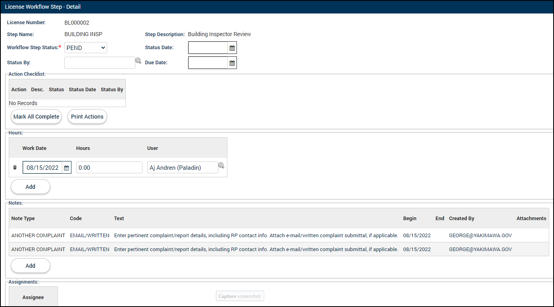Open the Work Date calendar picker

(67, 168)
